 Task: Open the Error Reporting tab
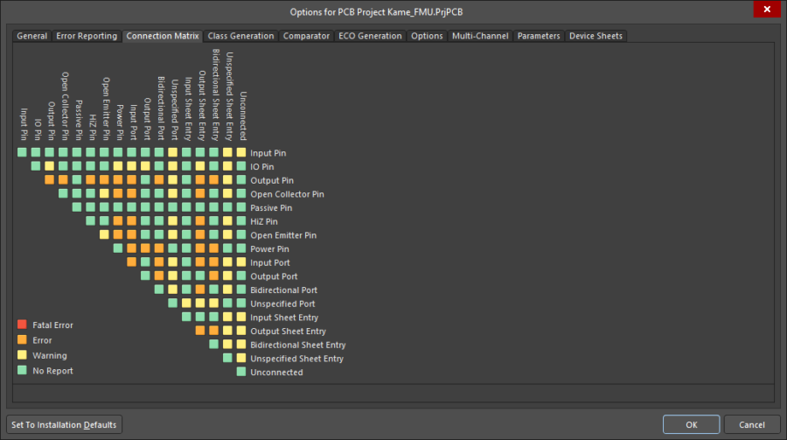point(87,36)
